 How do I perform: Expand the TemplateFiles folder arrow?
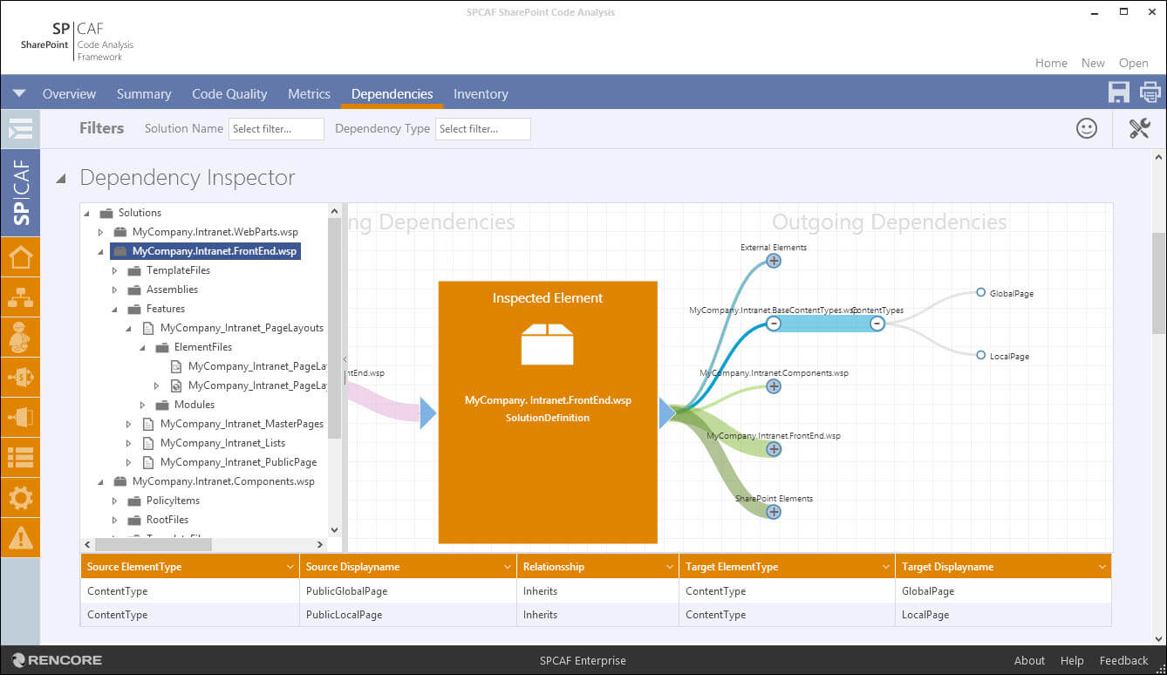point(114,270)
